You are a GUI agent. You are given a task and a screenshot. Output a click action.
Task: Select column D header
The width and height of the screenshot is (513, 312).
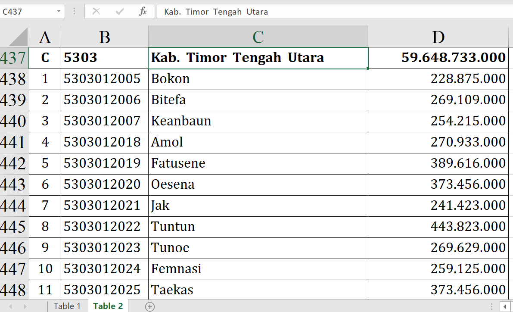[438, 37]
